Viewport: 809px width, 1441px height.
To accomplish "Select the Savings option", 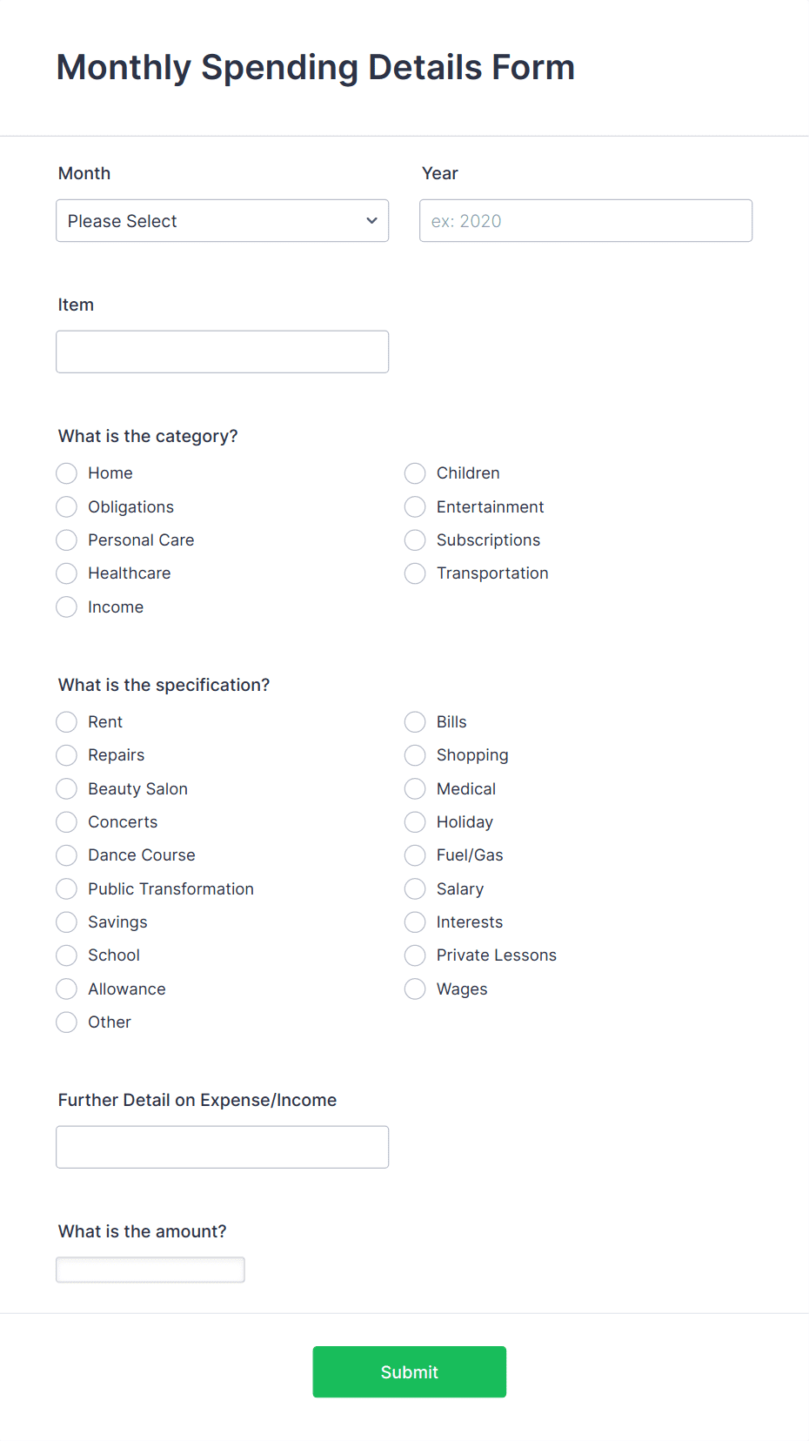I will (x=66, y=922).
